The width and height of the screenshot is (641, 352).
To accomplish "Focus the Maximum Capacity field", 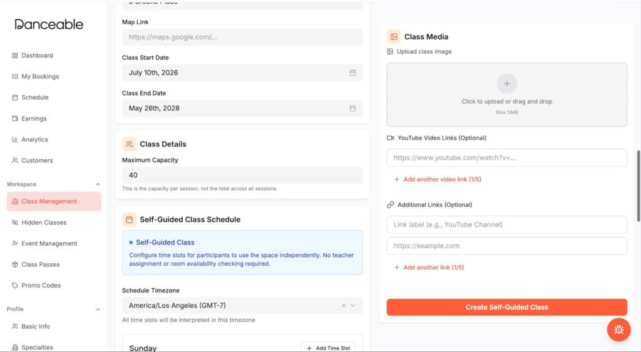I will [242, 175].
